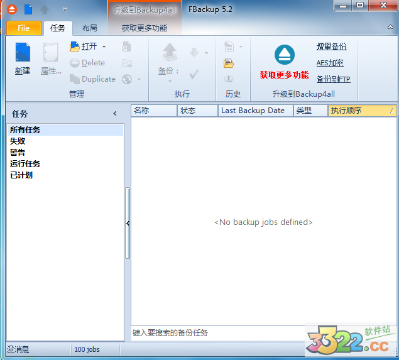Select 所有任务 in the task list
The height and width of the screenshot is (360, 399).
(65, 130)
